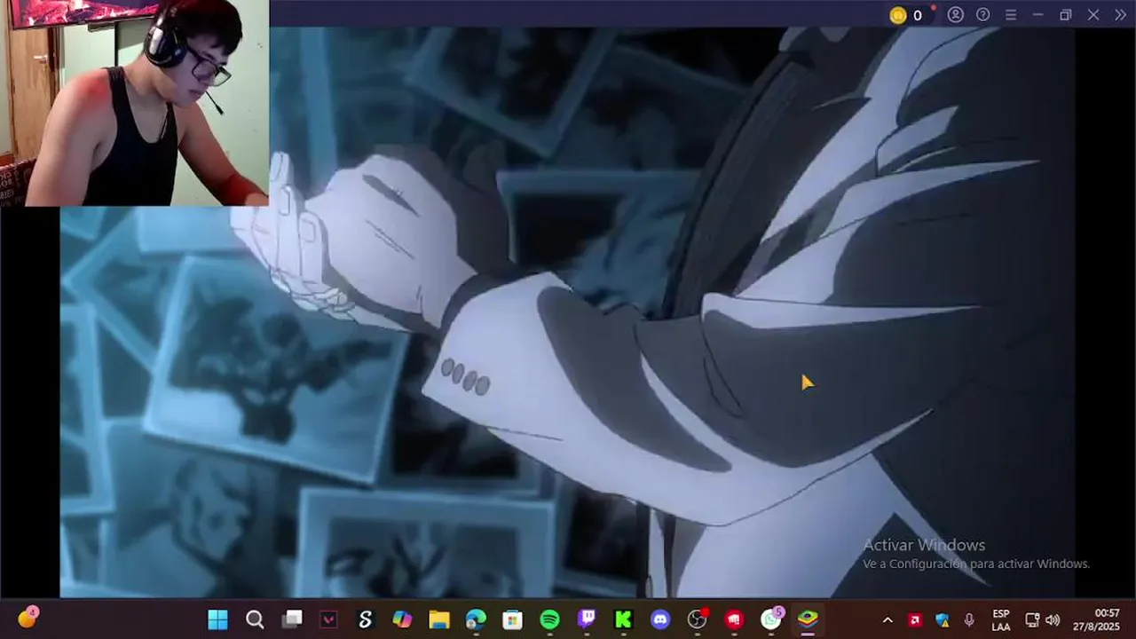
Task: Show hidden system tray icons
Action: (x=887, y=620)
